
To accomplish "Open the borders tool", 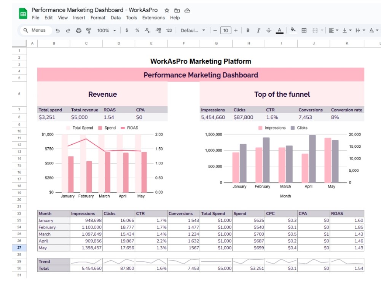I will point(304,30).
